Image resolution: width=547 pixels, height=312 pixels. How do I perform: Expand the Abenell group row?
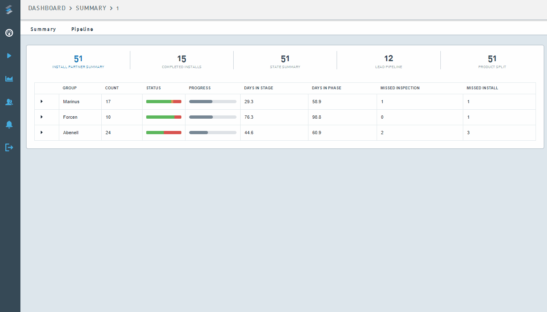[42, 133]
